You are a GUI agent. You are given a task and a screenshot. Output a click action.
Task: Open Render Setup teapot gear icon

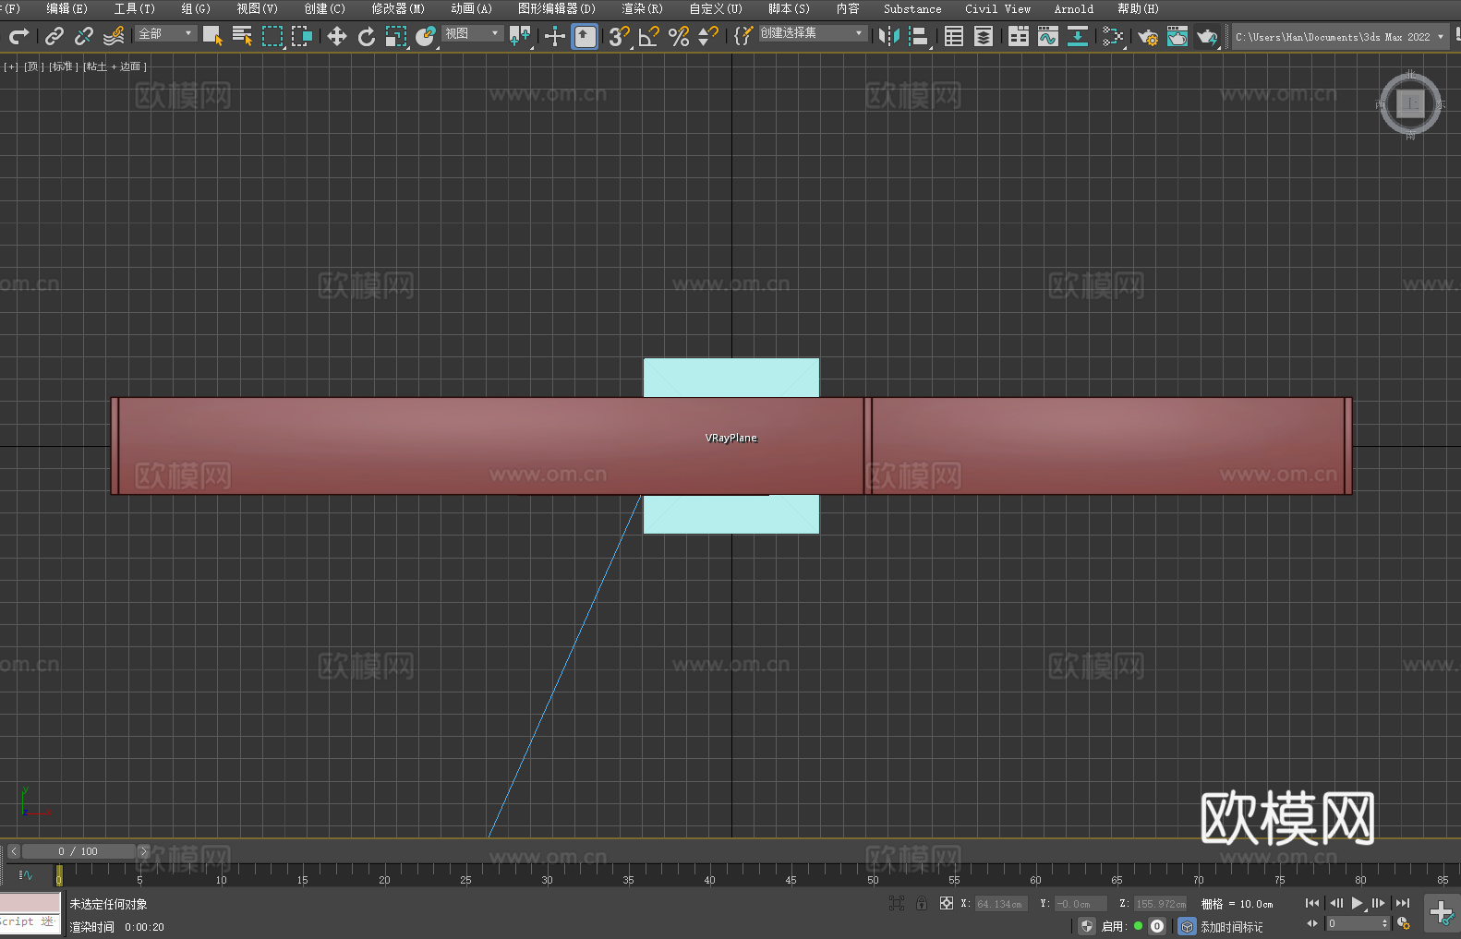coord(1148,36)
